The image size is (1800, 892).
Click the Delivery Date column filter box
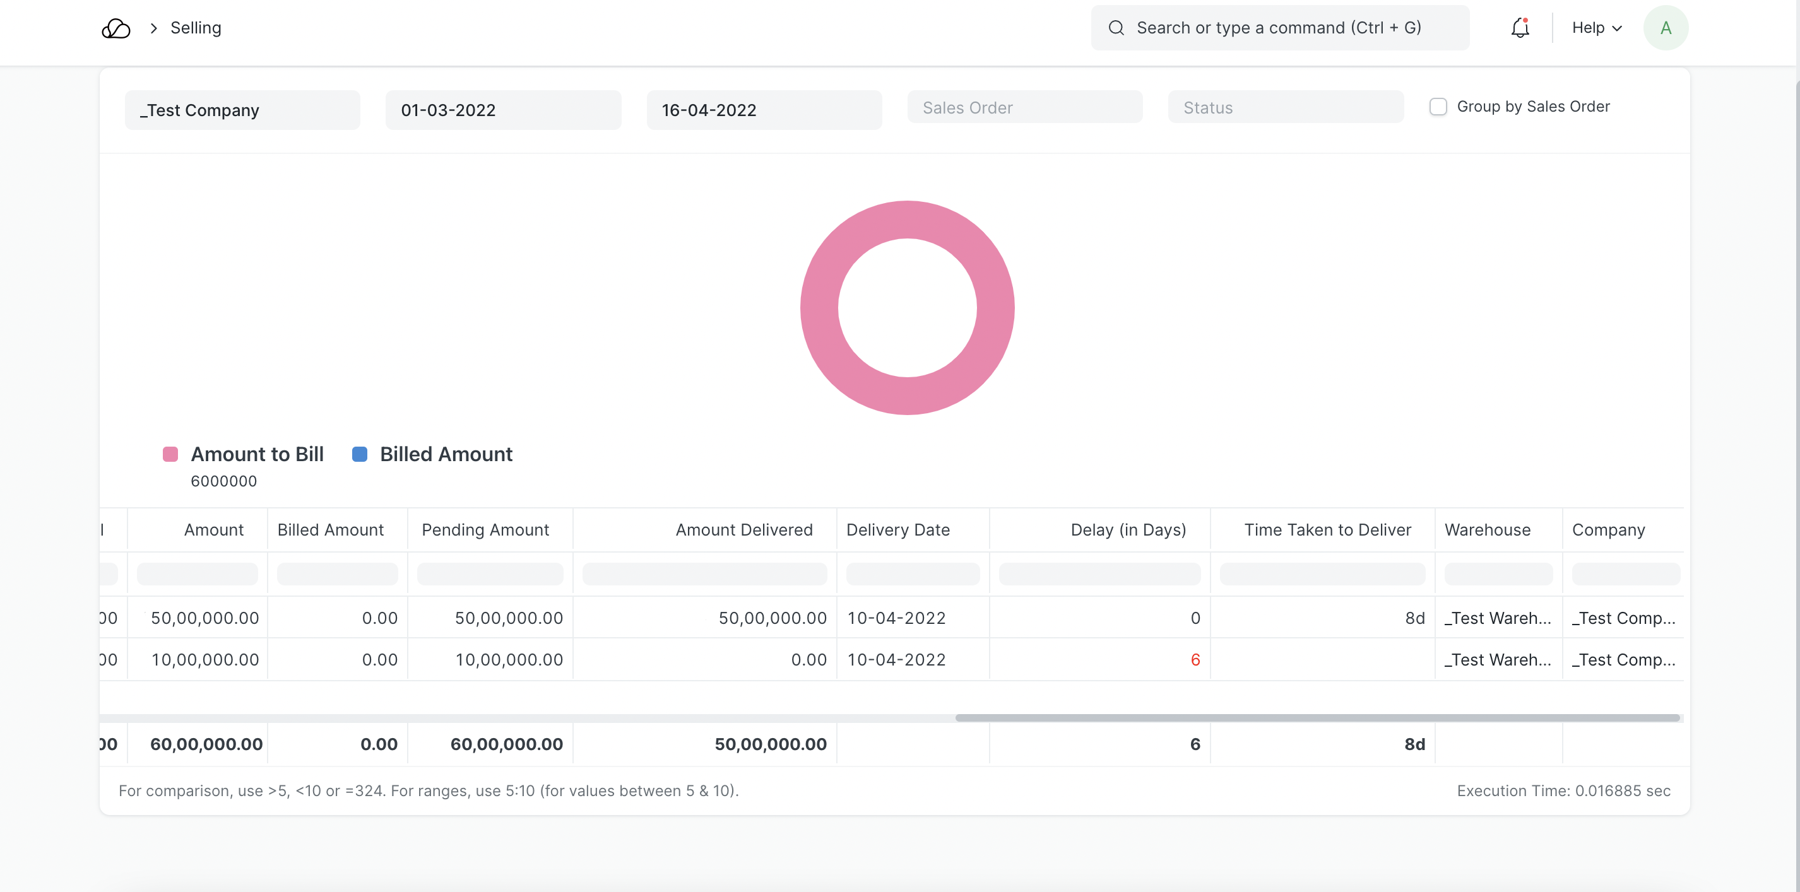click(x=912, y=573)
